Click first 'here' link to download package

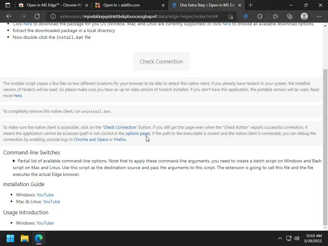coord(28,24)
